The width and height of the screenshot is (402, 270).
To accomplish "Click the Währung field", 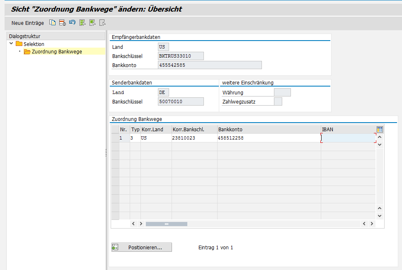I will (282, 92).
